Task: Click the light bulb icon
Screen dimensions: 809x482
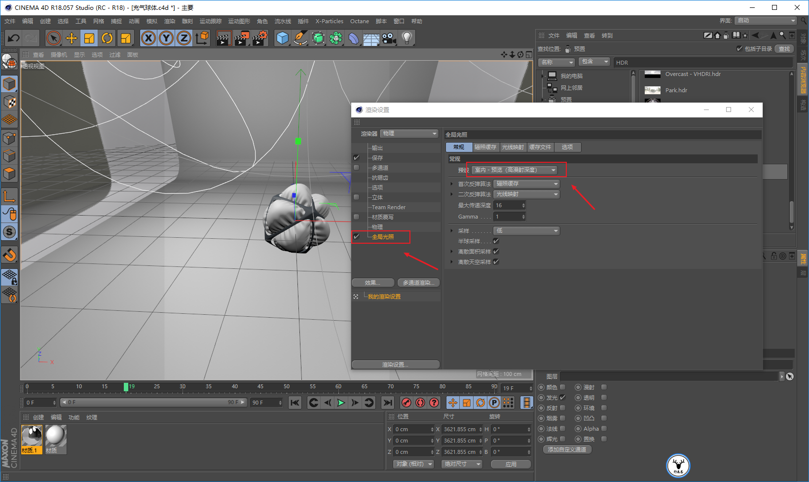Action: tap(407, 38)
